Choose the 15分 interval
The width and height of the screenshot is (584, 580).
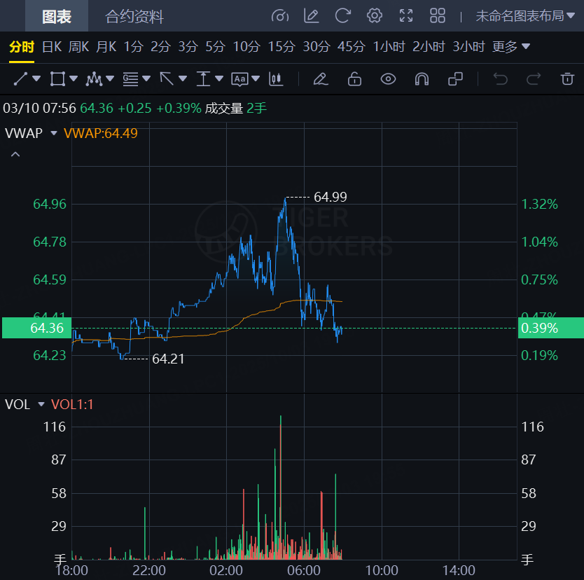click(281, 47)
